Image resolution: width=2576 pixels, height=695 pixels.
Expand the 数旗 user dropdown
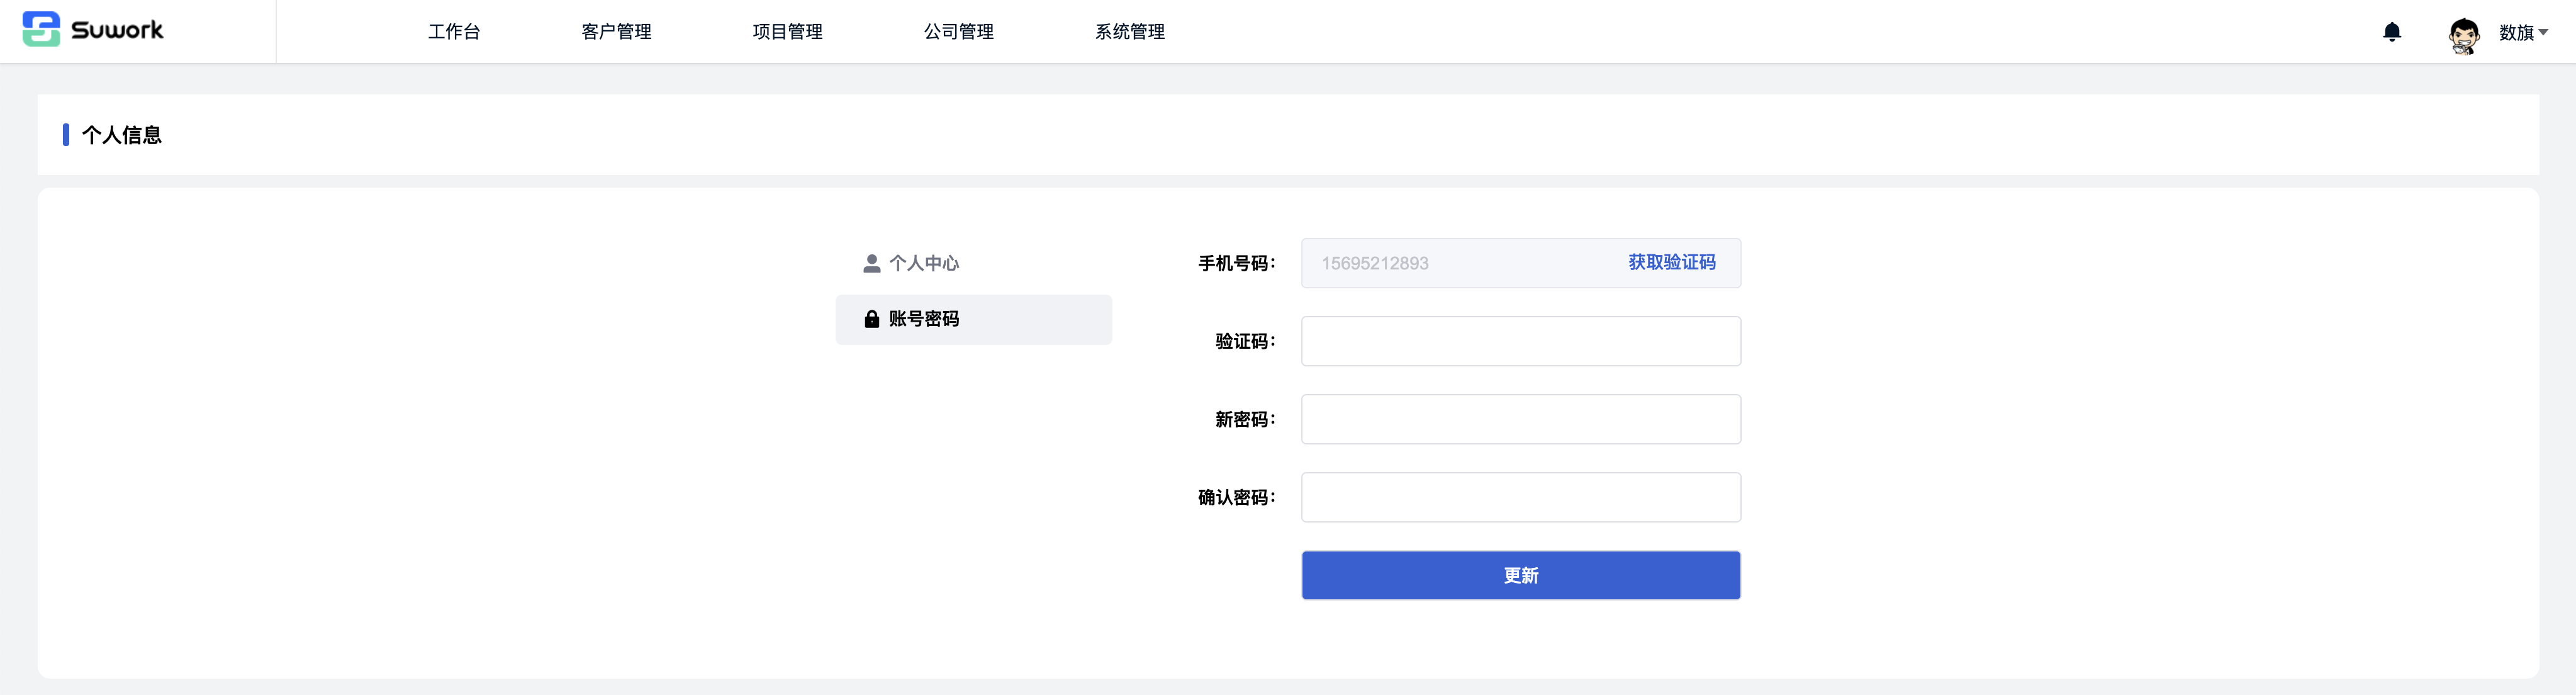[x=2523, y=33]
